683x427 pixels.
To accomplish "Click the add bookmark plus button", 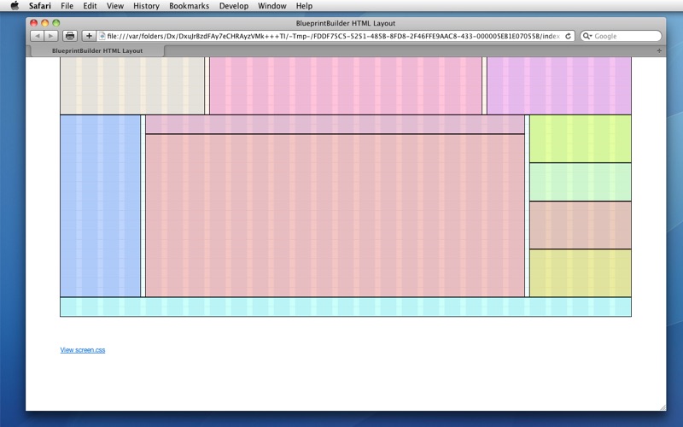I will (x=88, y=36).
